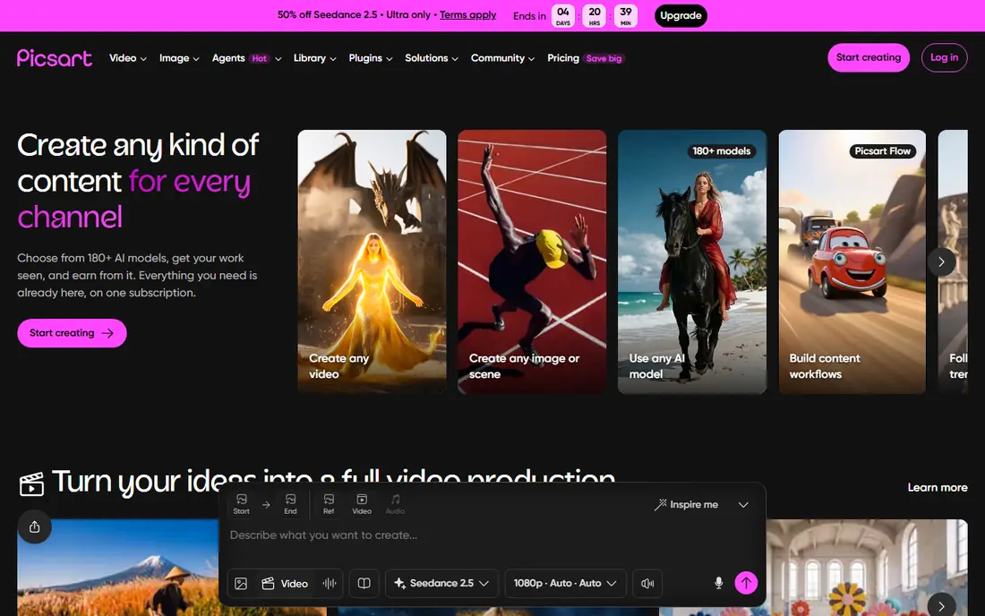Open the Image menu
Viewport: 985px width, 616px height.
[179, 58]
